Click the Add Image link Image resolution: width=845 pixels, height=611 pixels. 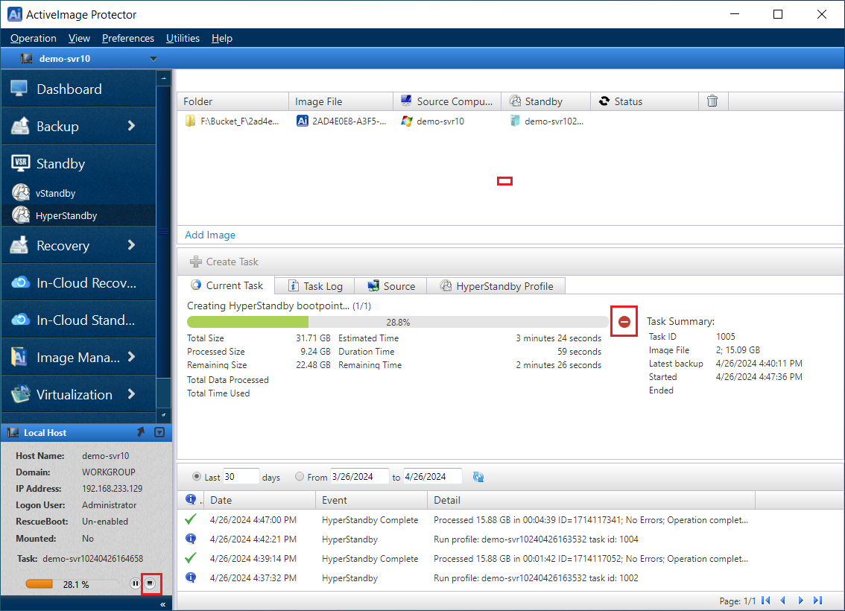210,235
